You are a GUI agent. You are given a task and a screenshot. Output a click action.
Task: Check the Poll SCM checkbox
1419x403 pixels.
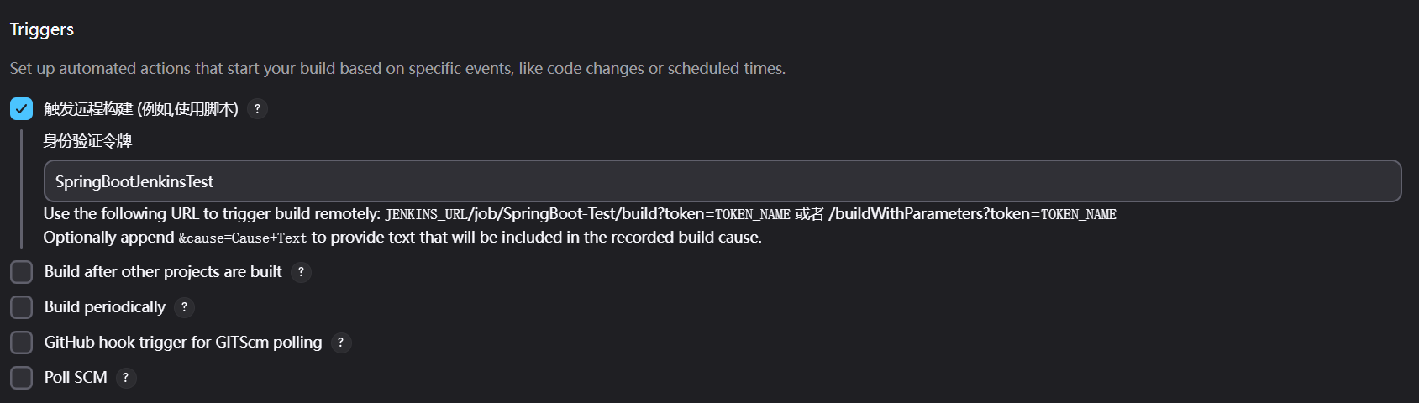pos(22,378)
